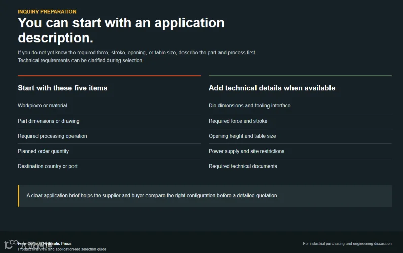Click the 'Product overview' footer subtitle
The height and width of the screenshot is (253, 403).
coord(62,249)
